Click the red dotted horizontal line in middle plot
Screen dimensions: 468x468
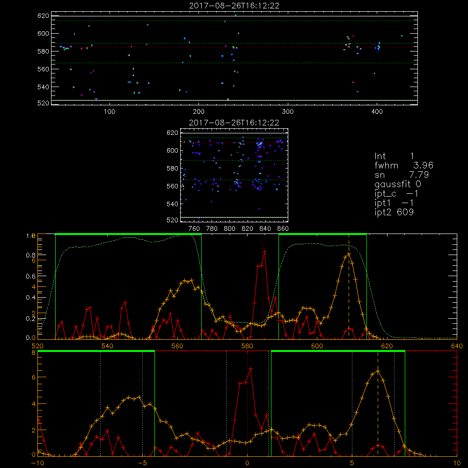(234, 142)
